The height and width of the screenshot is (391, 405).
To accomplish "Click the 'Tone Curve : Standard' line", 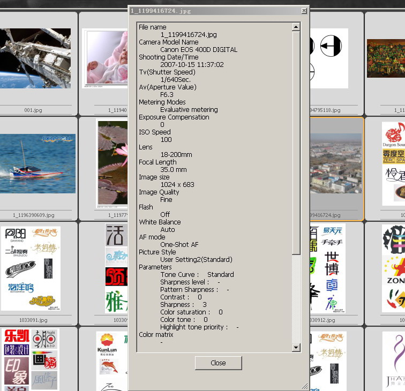I will tap(197, 274).
